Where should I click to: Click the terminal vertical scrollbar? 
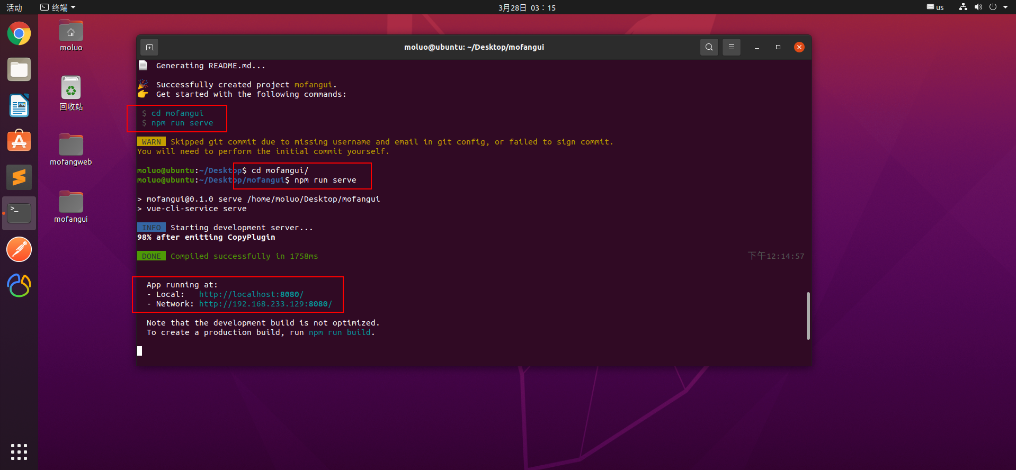coord(808,315)
